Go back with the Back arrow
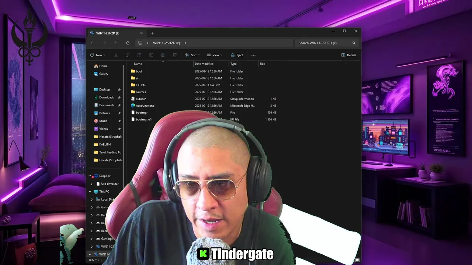Screen dimensions: 472x265 click(x=93, y=43)
